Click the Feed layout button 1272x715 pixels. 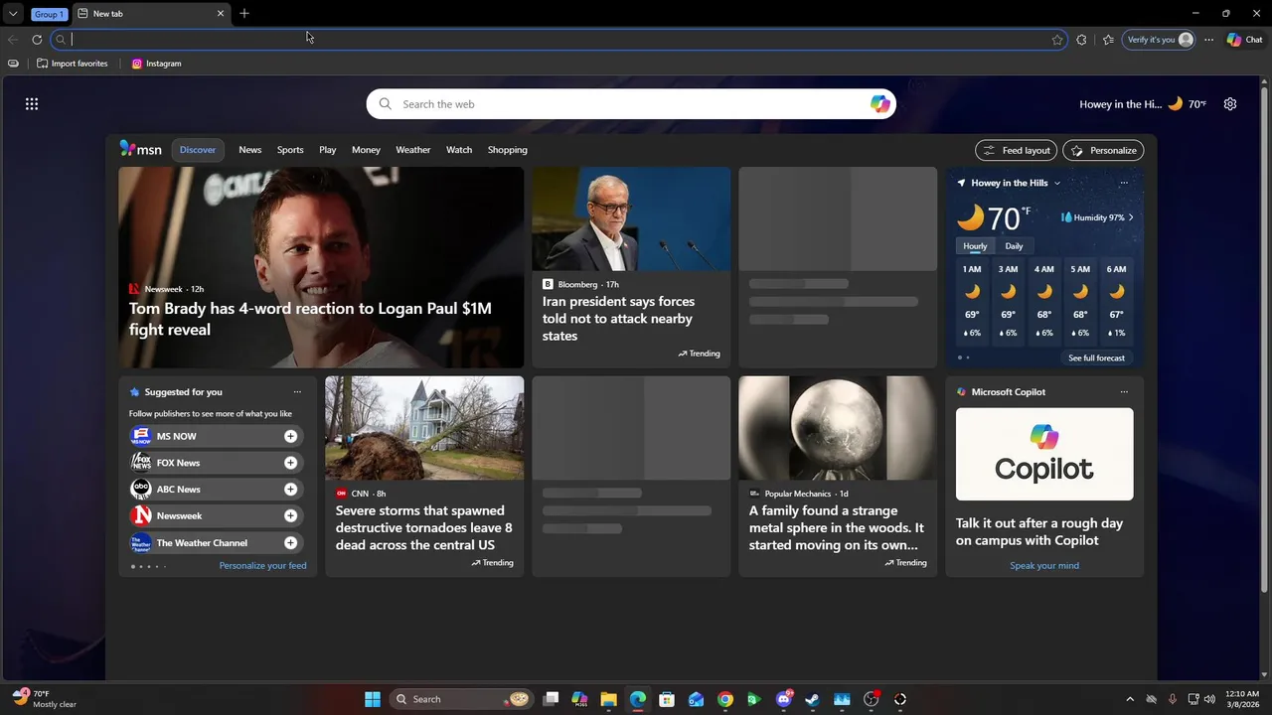coord(1017,150)
